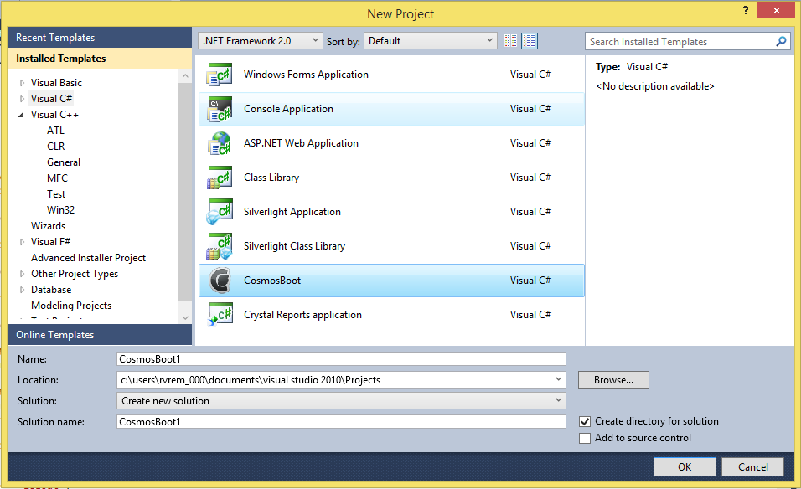Select the ASP.NET Web Application icon
The width and height of the screenshot is (801, 489).
coord(220,143)
